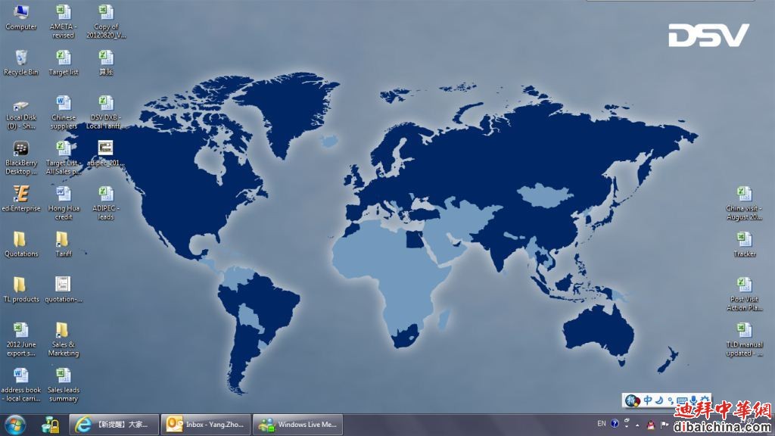Select the DSV DXB - Local Tariff file
Screen dimensions: 775x436
click(x=106, y=113)
